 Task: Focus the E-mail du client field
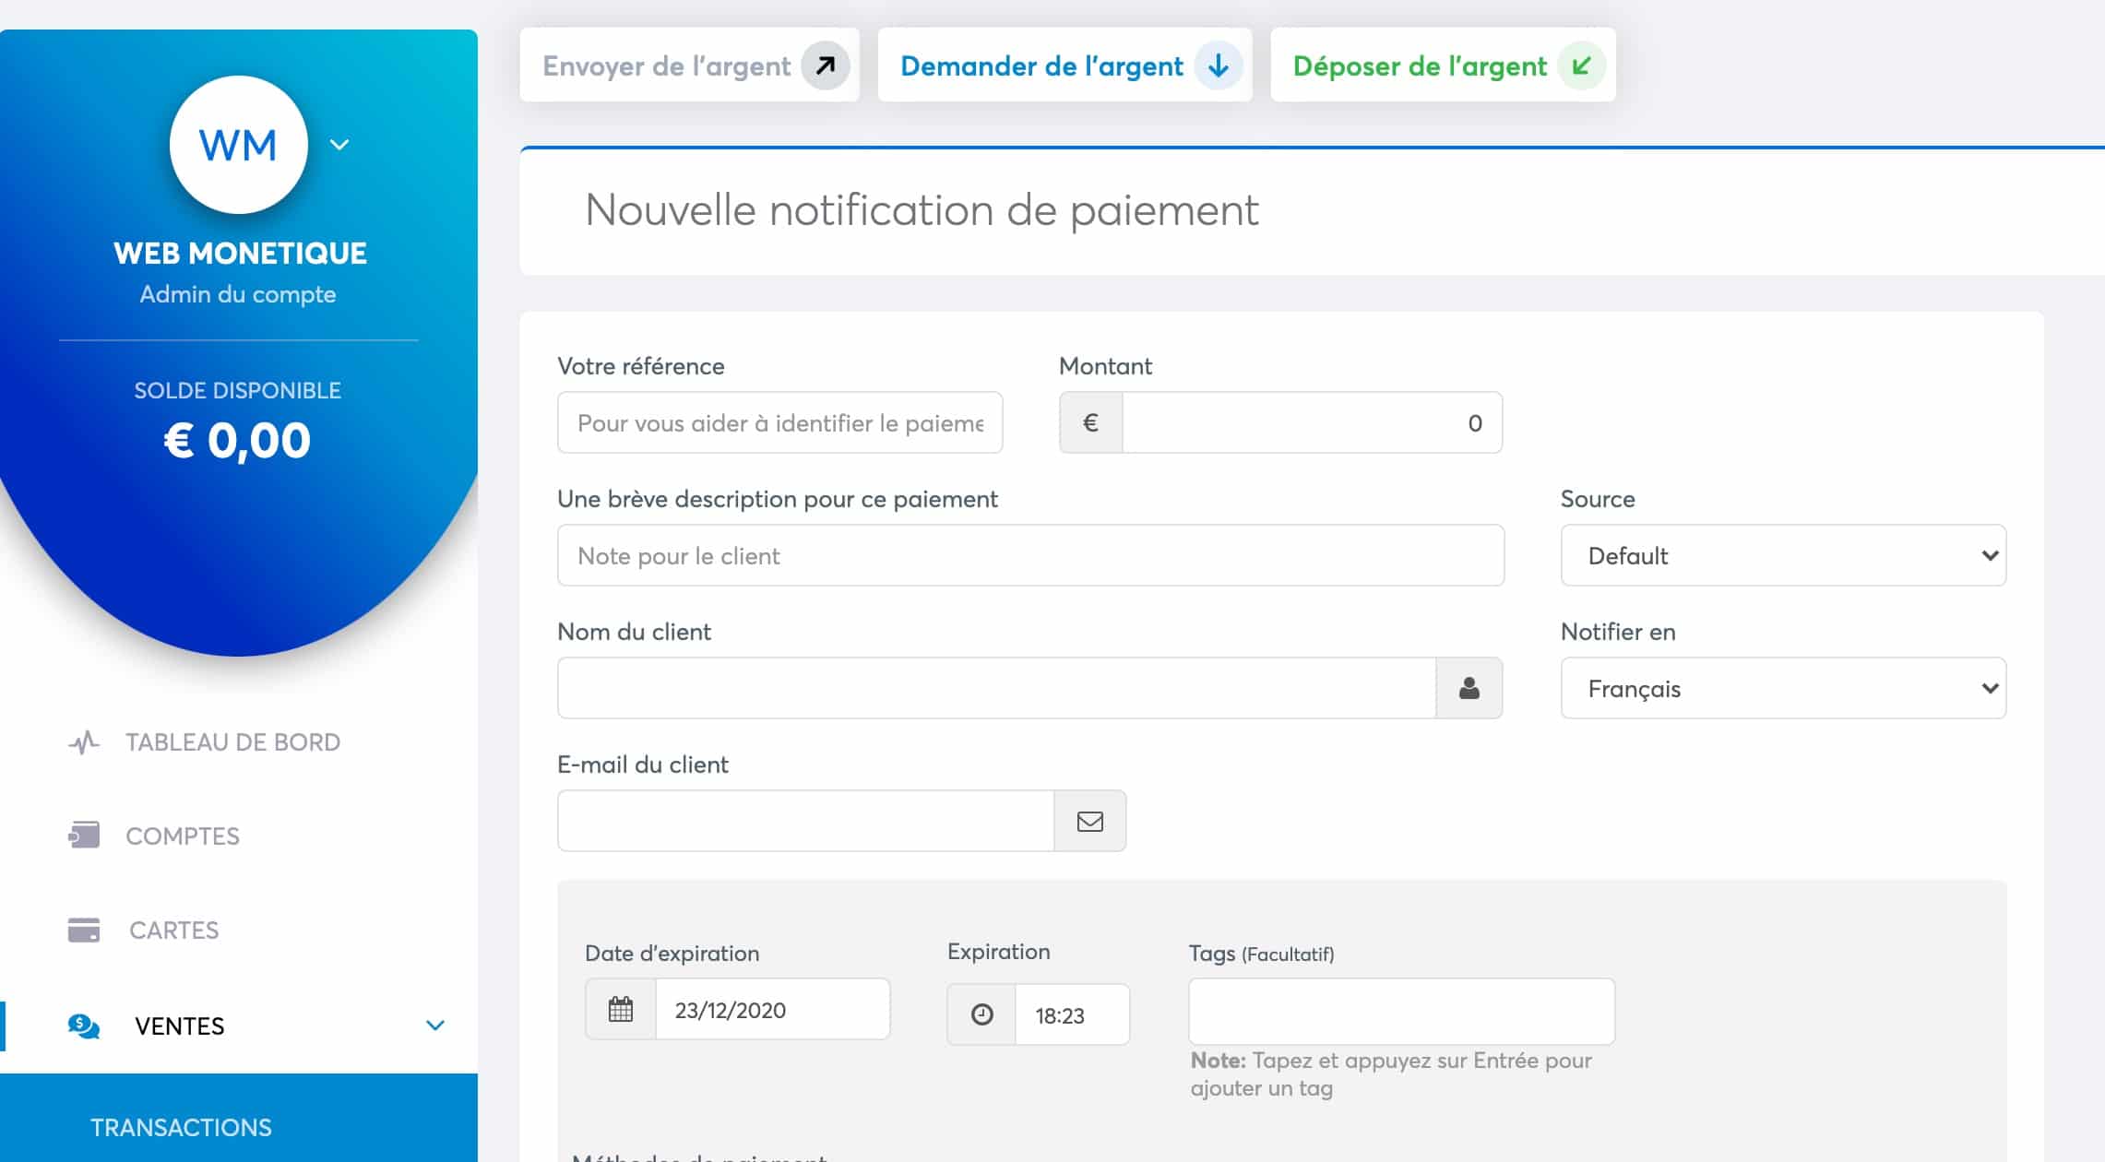[805, 821]
